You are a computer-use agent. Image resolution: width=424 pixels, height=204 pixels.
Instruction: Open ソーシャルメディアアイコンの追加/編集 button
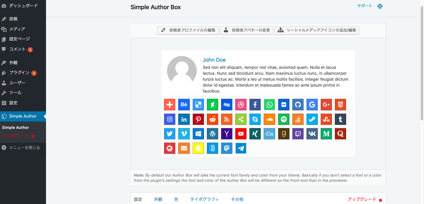tap(317, 30)
